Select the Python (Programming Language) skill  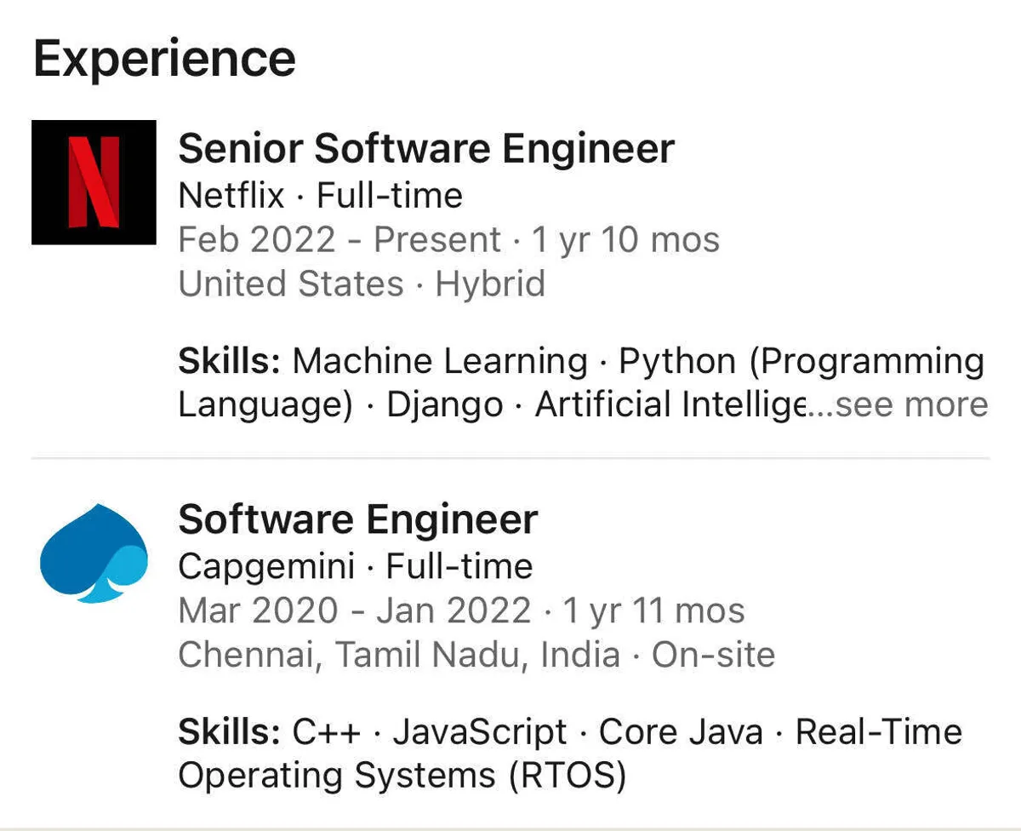[800, 361]
